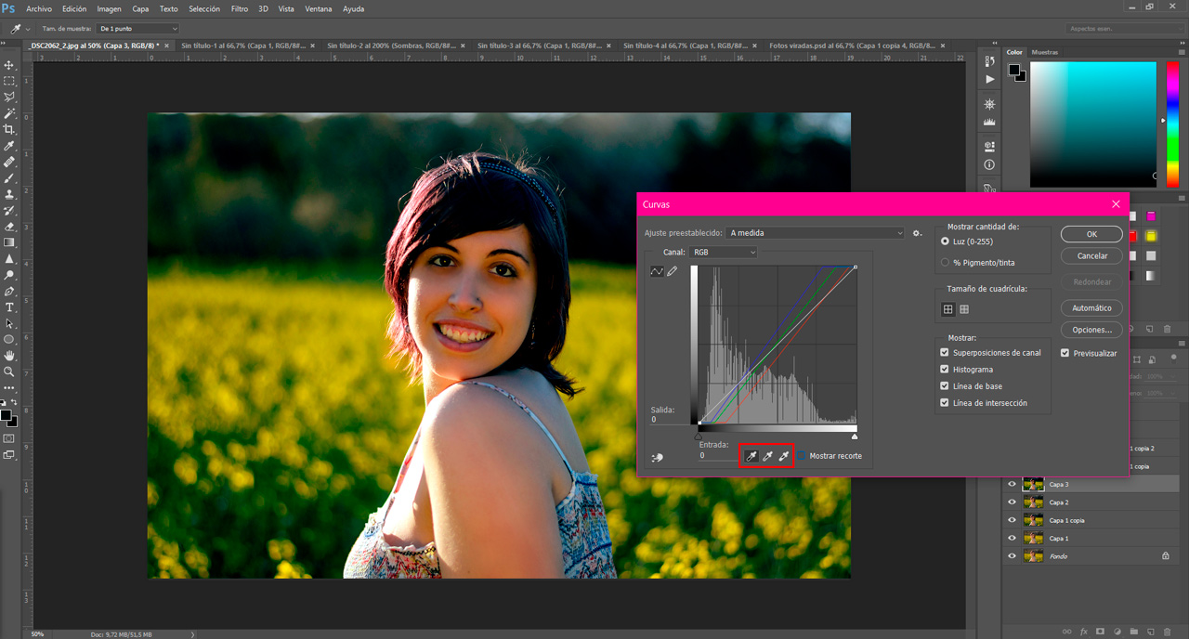
Task: Pick the gray point eyedropper in Curves
Action: pyautogui.click(x=767, y=455)
